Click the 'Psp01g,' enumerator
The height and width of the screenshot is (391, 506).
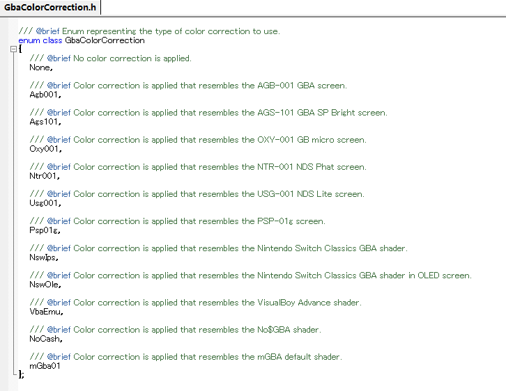tap(45, 230)
